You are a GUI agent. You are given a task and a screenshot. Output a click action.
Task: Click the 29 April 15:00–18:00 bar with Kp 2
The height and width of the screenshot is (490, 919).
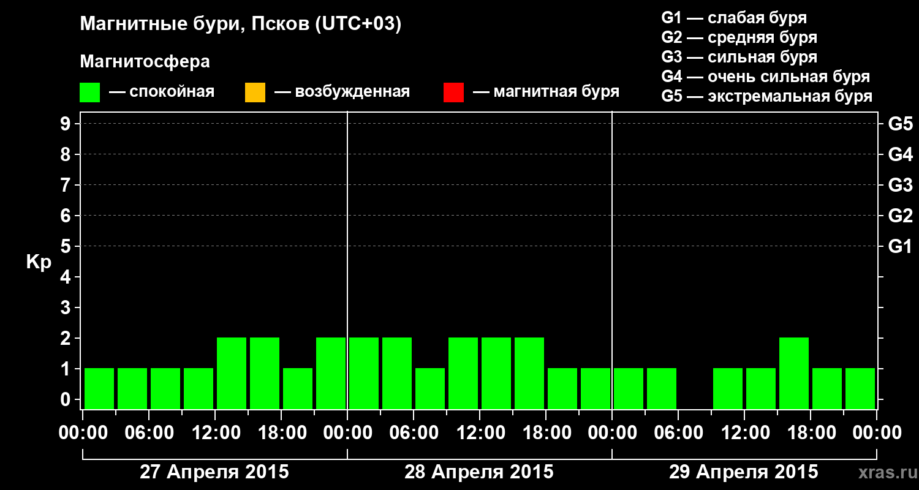794,373
